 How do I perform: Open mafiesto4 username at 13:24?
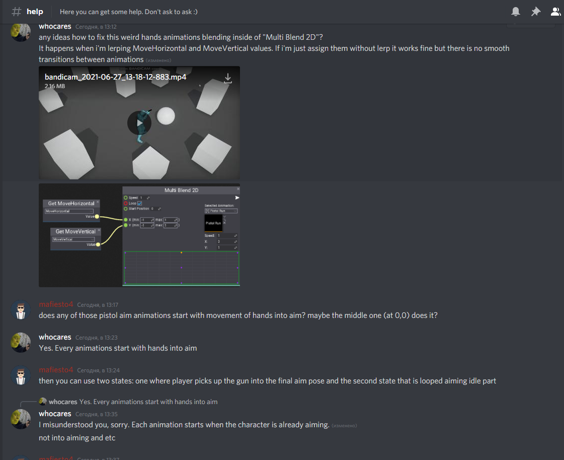pos(56,370)
